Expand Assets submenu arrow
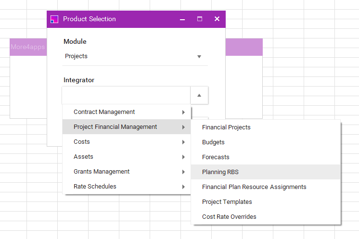Viewport: 359px width, 239px height. coord(183,157)
